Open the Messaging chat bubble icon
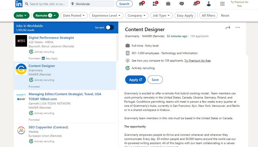 pos(182,4)
